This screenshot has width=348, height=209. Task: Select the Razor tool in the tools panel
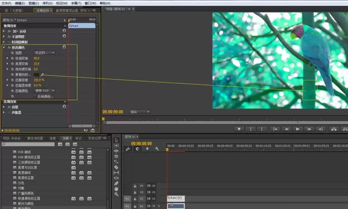[x=116, y=168]
